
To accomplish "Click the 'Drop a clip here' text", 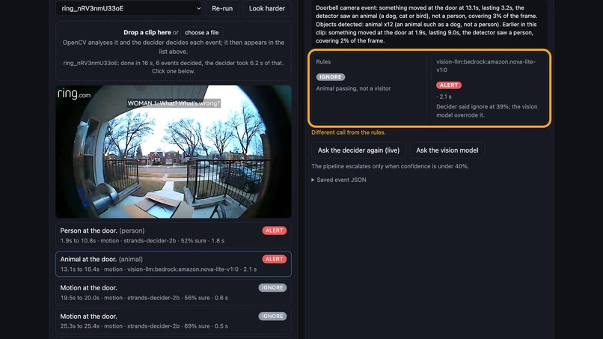I will tap(147, 32).
